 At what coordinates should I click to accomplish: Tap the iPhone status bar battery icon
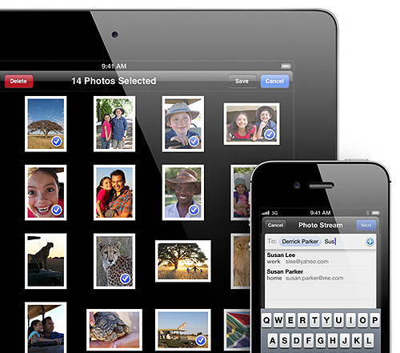375,213
